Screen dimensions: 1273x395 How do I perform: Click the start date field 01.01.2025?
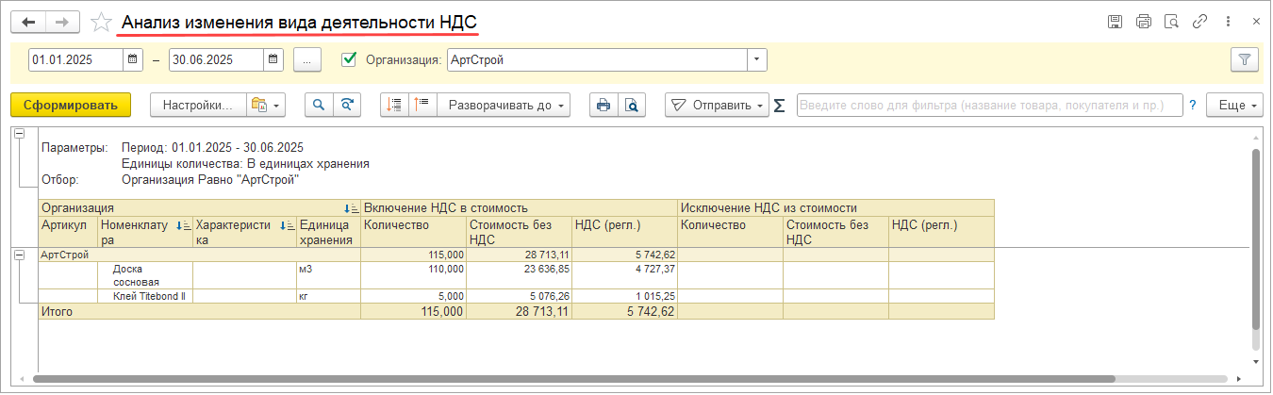click(75, 59)
